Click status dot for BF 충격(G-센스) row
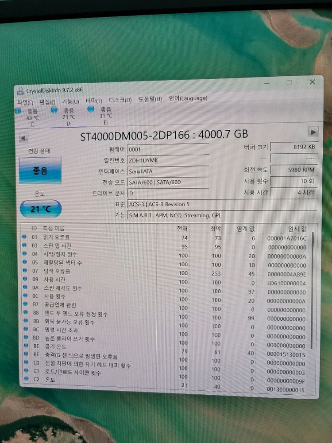Screen dimensions: 332x443 coord(26,354)
